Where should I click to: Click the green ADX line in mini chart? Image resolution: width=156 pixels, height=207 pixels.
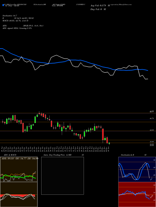pyautogui.click(x=18, y=177)
